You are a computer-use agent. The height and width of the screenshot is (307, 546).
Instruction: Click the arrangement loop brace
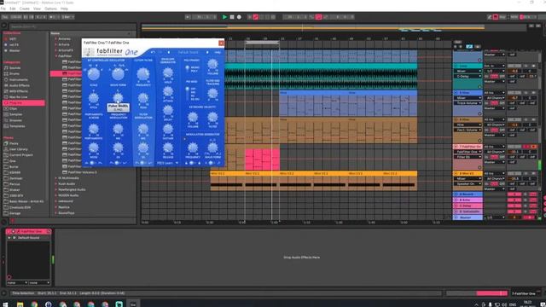click(x=262, y=43)
